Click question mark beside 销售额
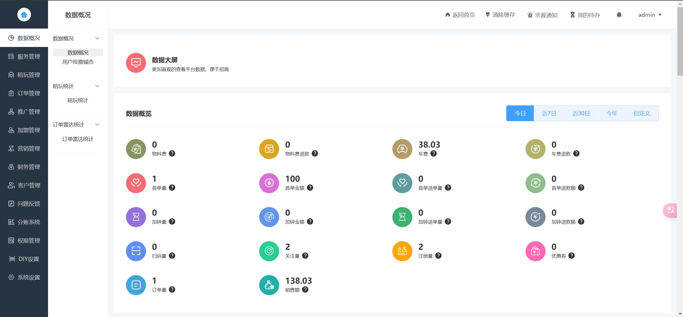The width and height of the screenshot is (683, 317). (305, 290)
